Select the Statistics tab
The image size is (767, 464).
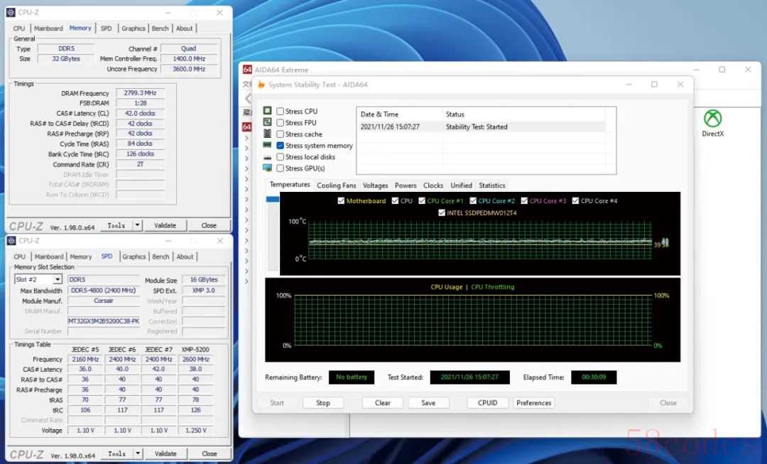pyautogui.click(x=491, y=185)
